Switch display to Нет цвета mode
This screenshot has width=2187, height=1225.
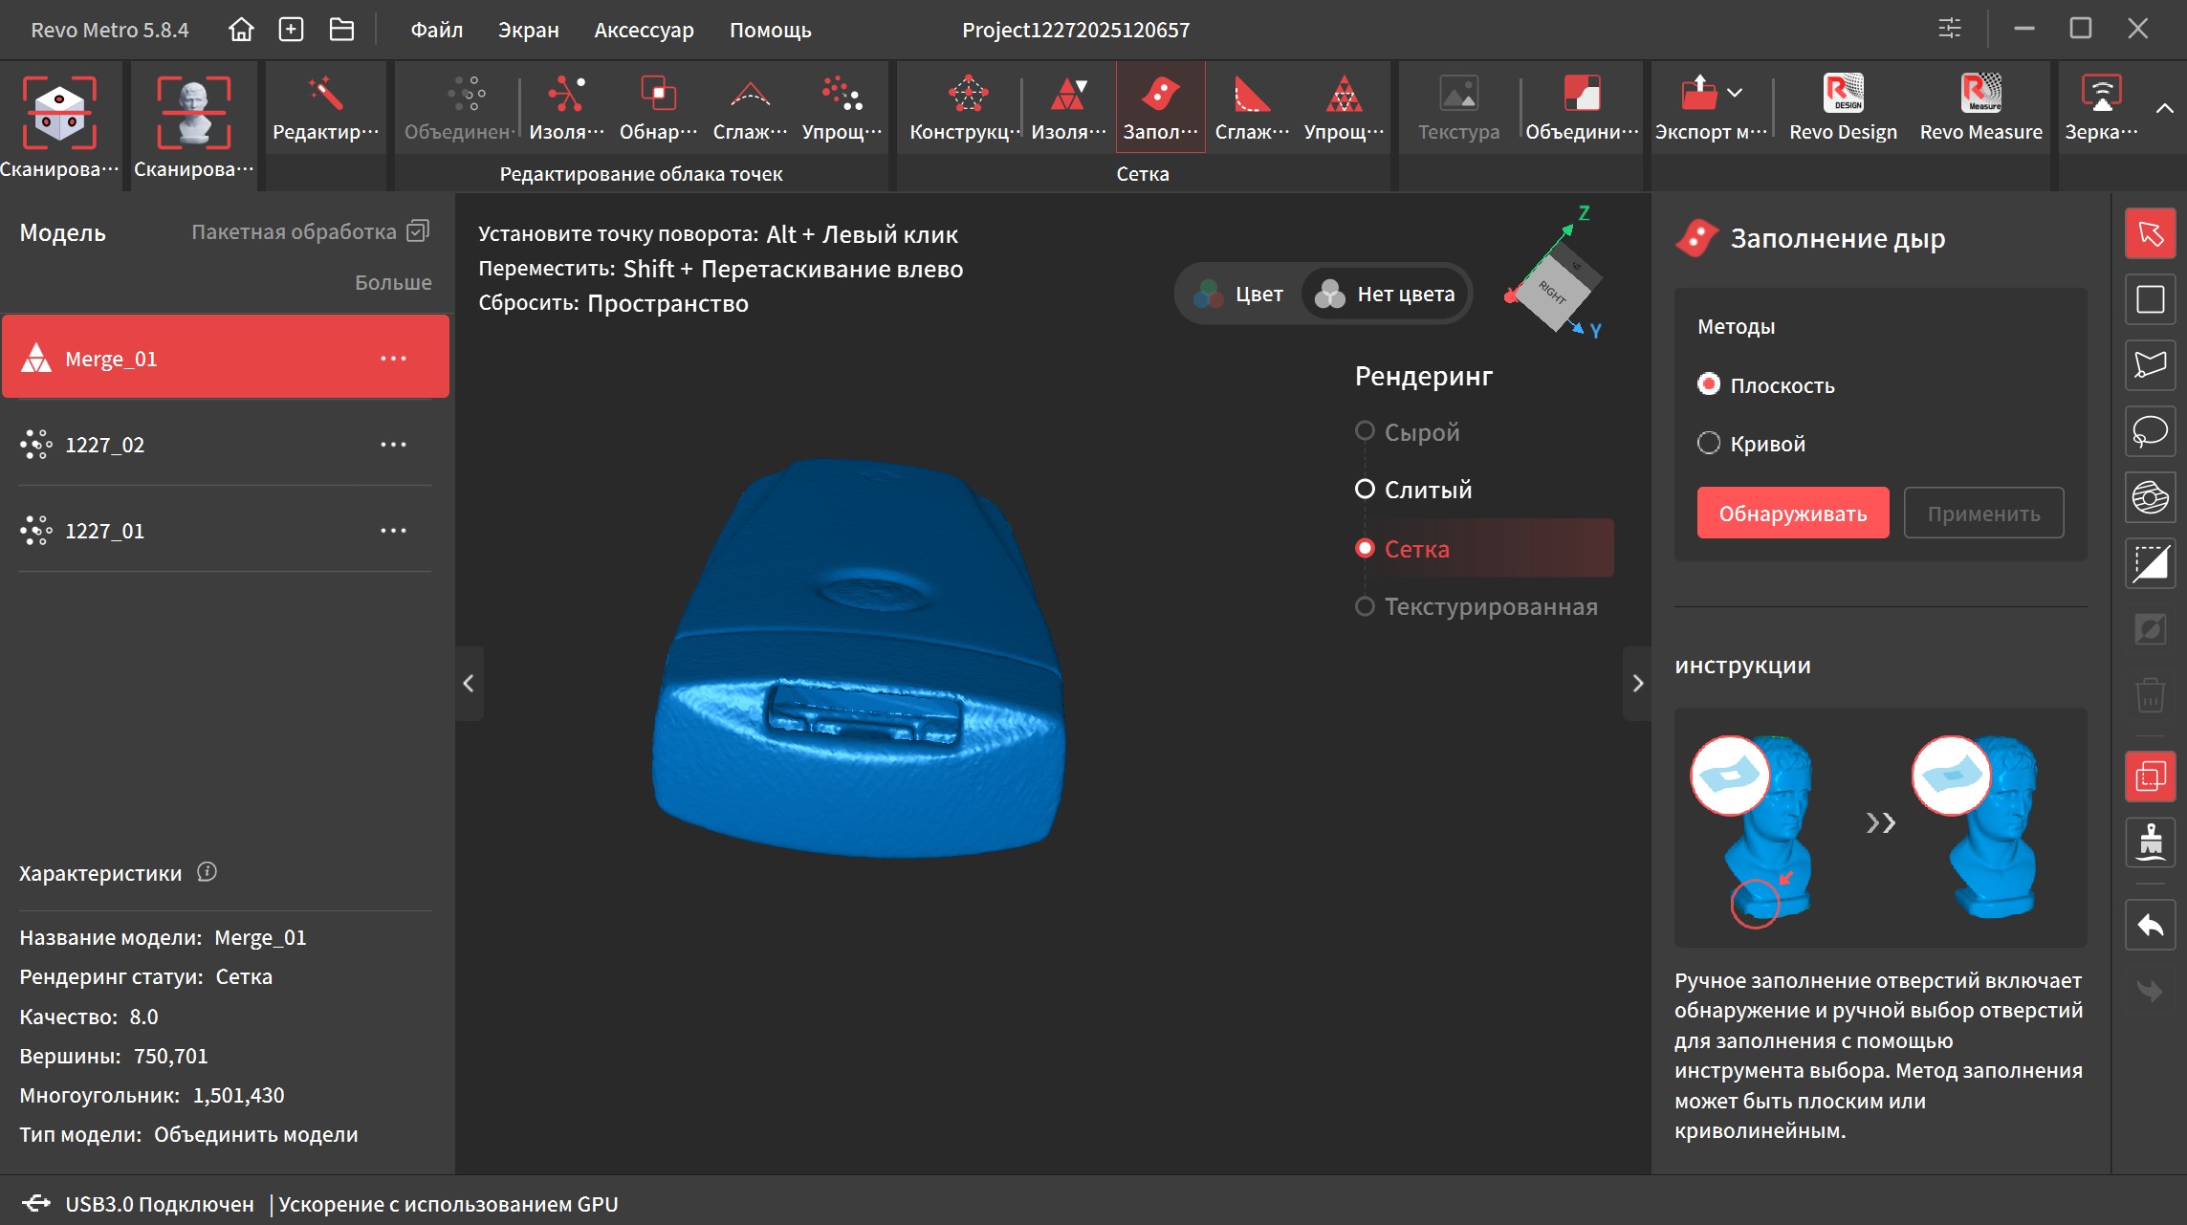click(1386, 295)
